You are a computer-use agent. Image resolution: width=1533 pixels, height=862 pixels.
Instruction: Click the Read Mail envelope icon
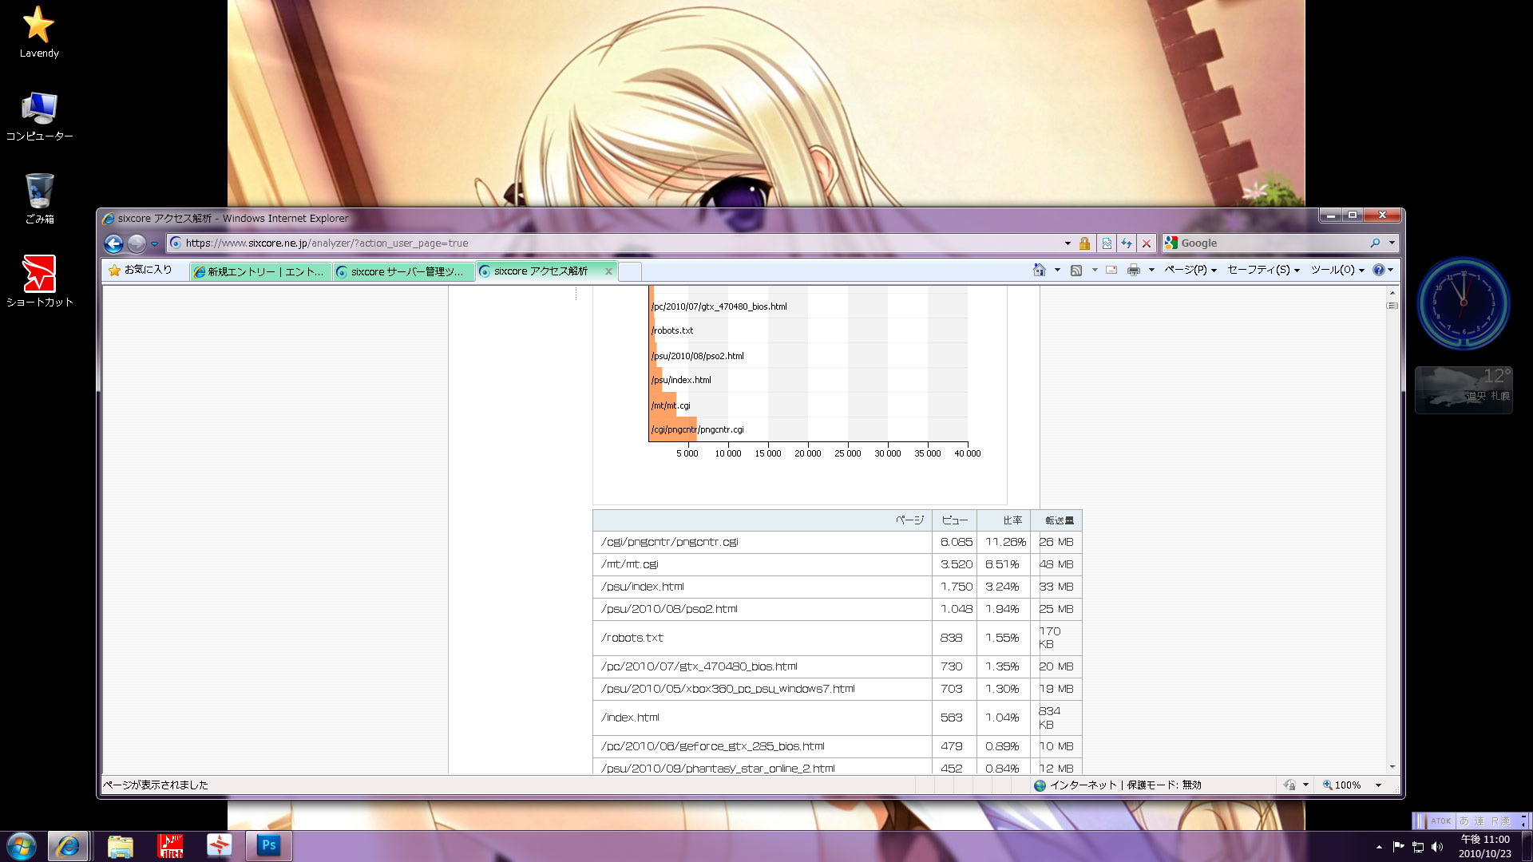click(x=1111, y=270)
